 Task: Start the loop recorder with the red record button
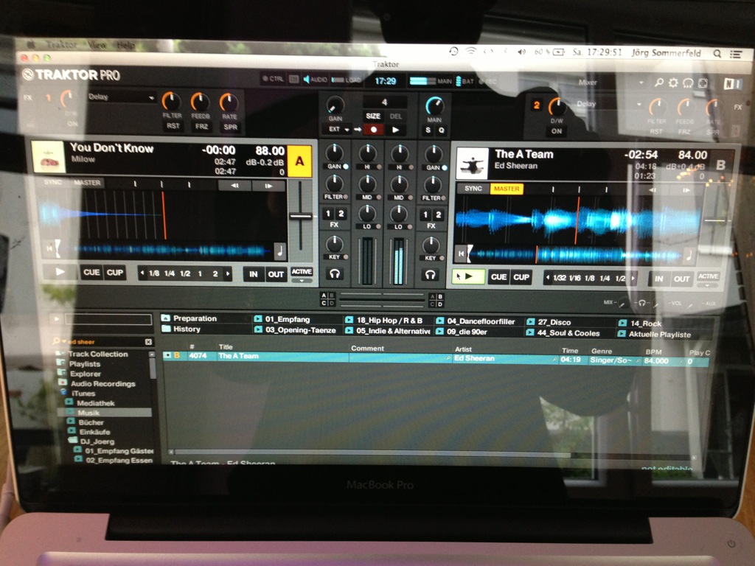point(373,130)
